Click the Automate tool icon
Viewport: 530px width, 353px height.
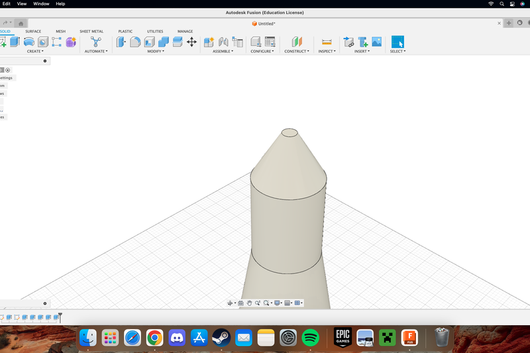pyautogui.click(x=96, y=42)
